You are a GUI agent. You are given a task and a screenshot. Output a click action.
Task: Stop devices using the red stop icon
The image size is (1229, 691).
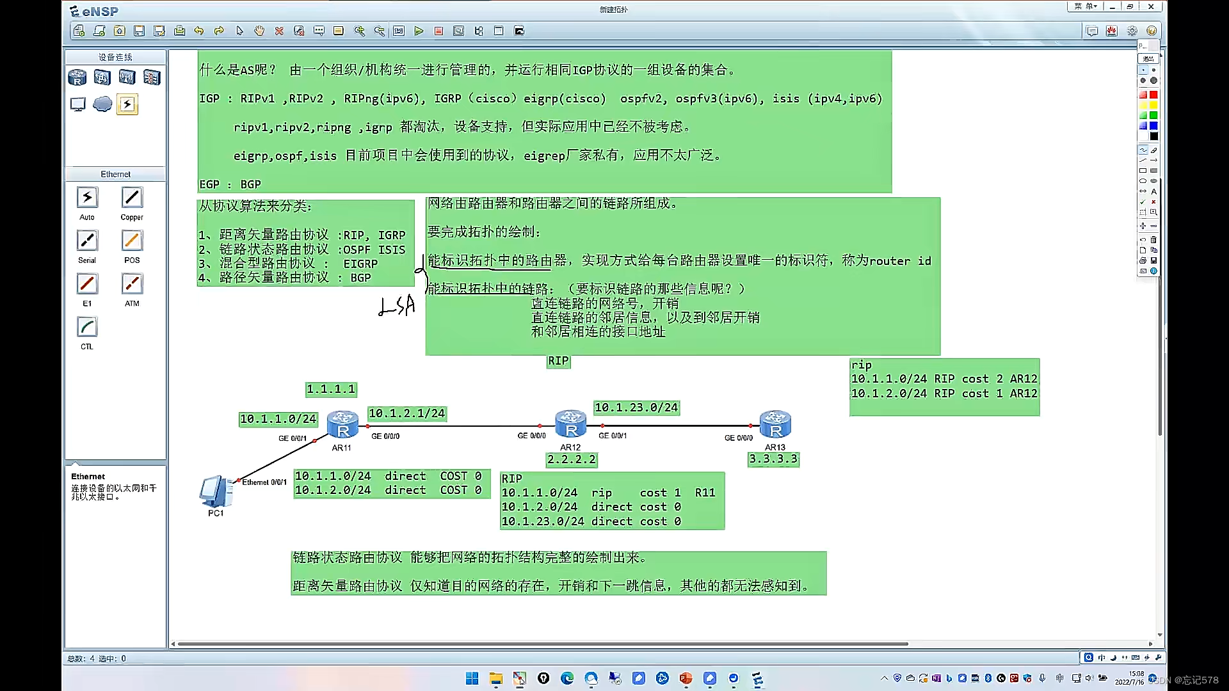pos(438,31)
